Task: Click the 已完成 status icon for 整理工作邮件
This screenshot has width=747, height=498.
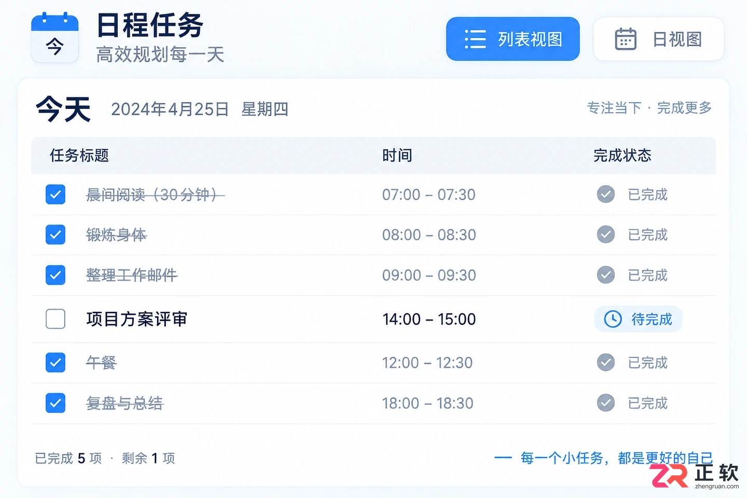Action: pos(605,275)
